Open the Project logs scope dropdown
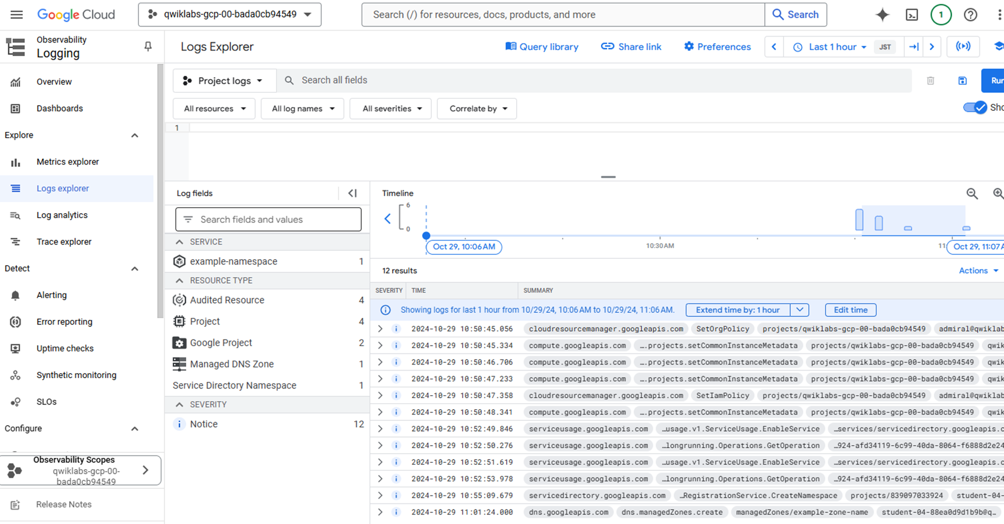 224,81
